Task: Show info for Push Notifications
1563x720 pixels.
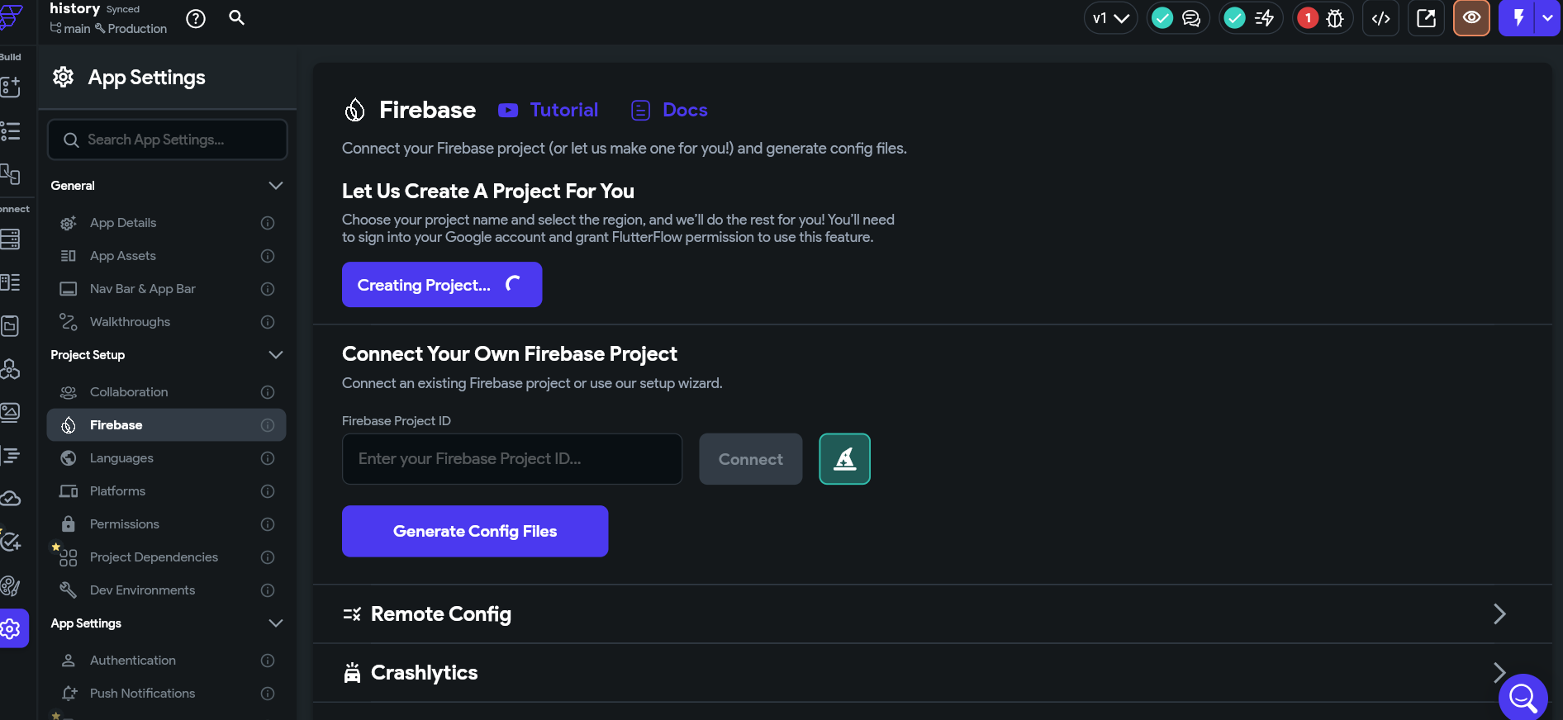Action: click(268, 694)
